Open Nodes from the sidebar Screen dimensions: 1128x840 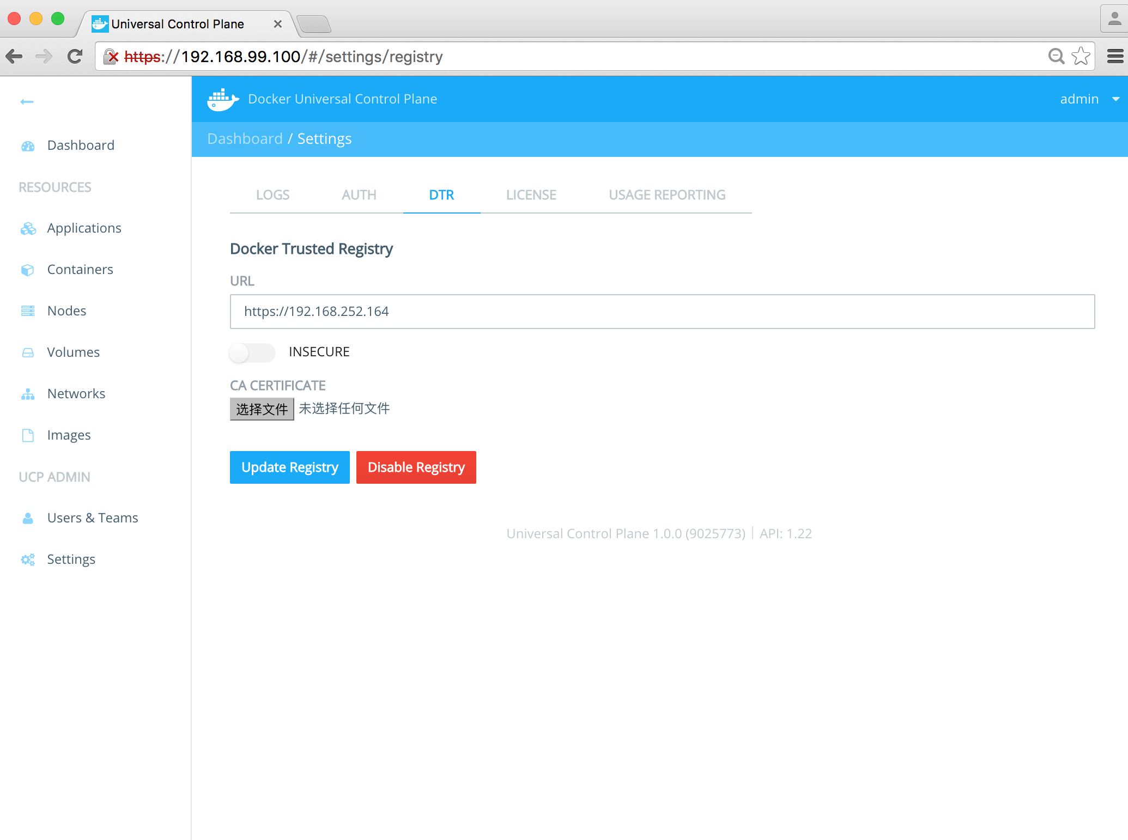(x=66, y=311)
